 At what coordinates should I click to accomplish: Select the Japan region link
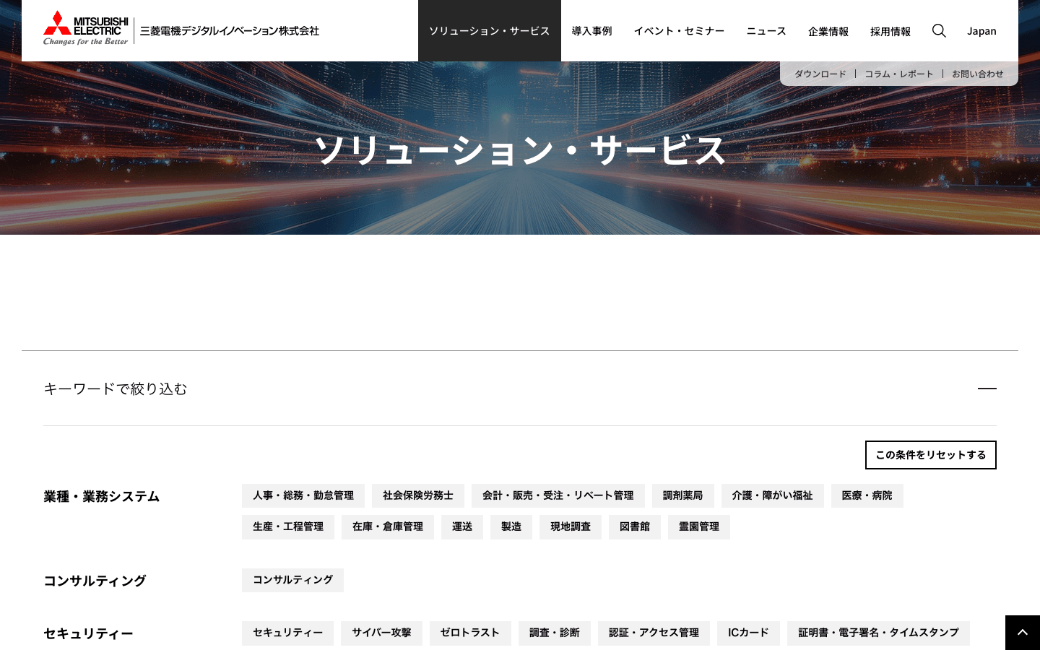click(981, 31)
